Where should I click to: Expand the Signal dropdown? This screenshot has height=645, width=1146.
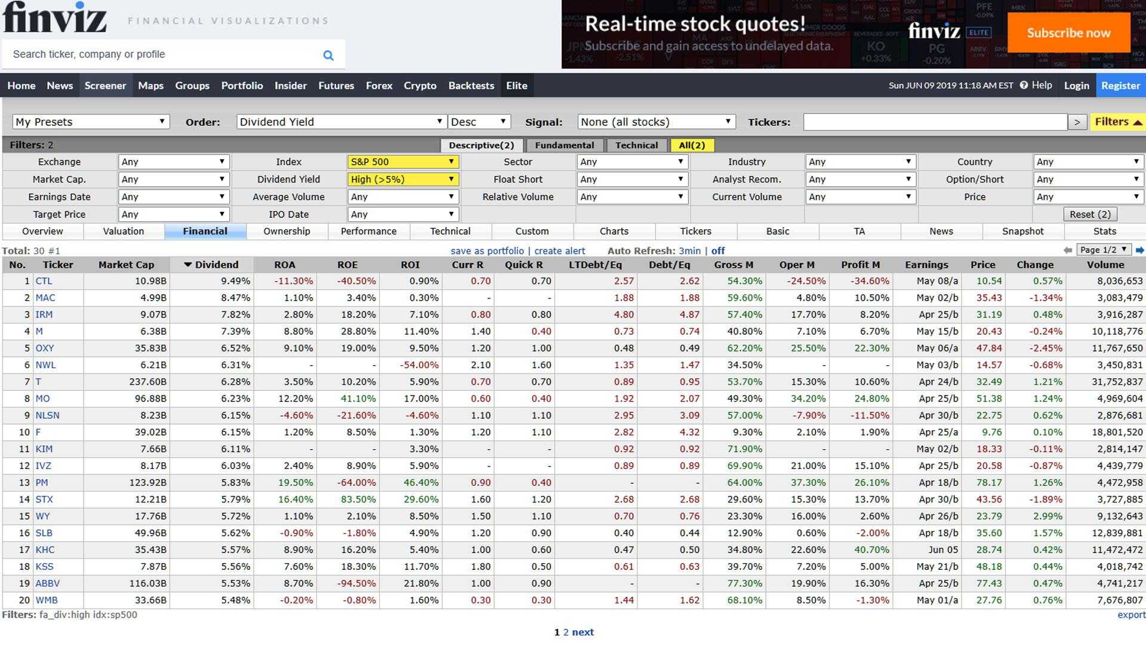click(x=656, y=122)
